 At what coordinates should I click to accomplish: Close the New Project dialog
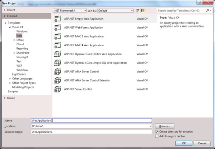coord(208,2)
